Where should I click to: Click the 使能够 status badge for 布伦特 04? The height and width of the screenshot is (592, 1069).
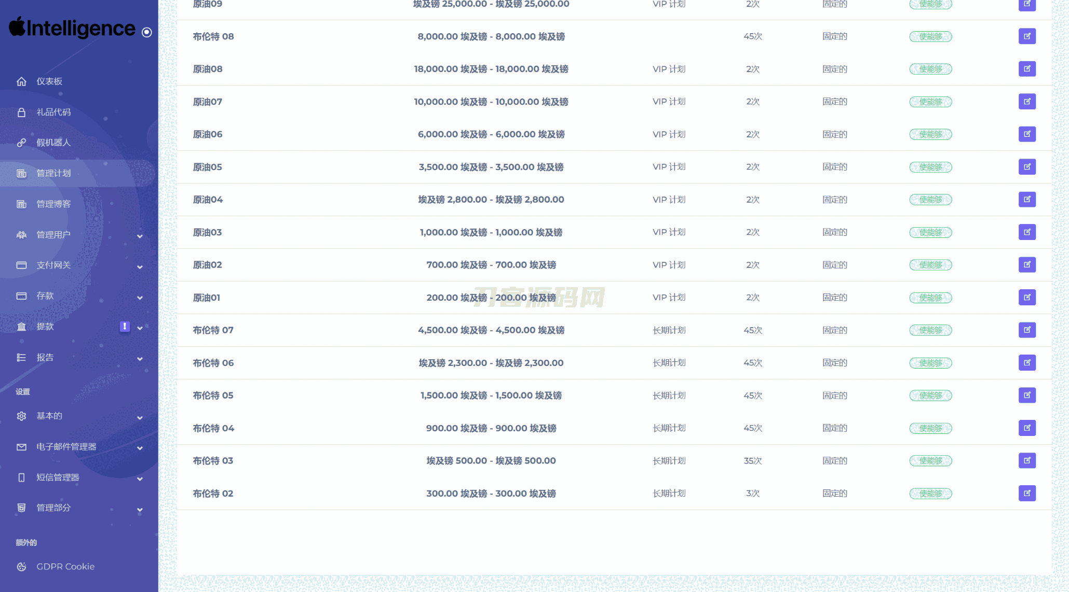point(930,428)
